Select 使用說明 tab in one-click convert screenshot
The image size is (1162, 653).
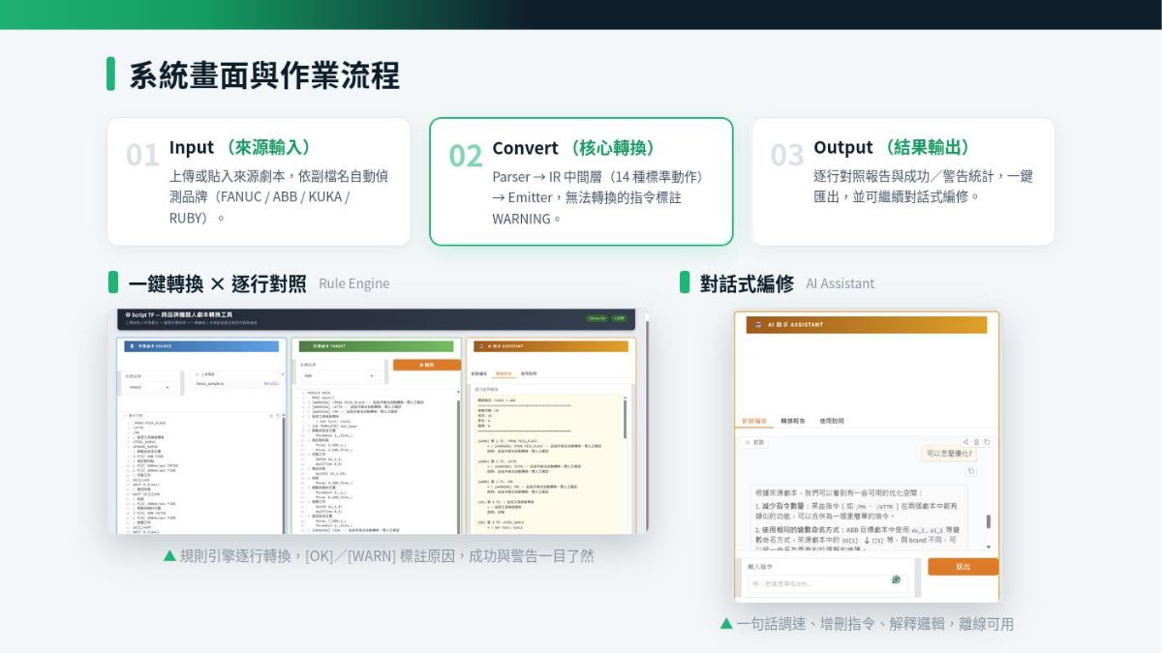click(x=529, y=373)
